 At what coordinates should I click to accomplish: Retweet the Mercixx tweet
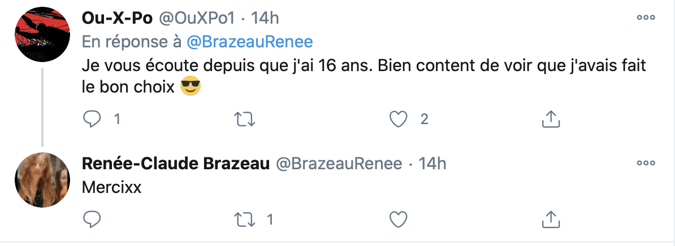tap(245, 220)
